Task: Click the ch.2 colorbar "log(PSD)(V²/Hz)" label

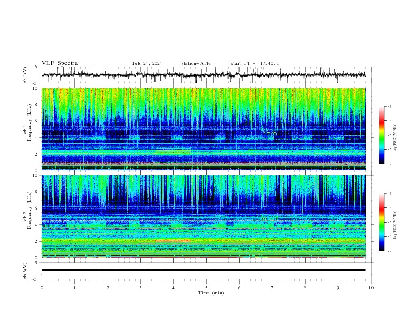Action: coord(395,224)
